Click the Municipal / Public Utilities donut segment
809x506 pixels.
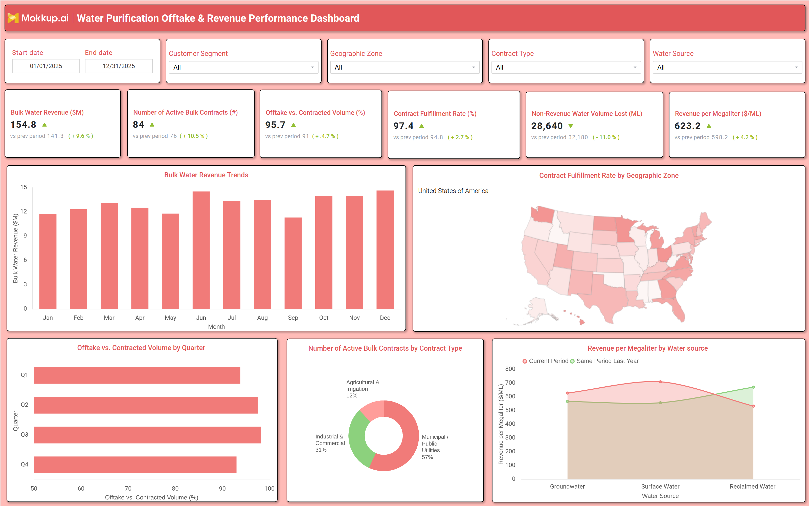[409, 442]
